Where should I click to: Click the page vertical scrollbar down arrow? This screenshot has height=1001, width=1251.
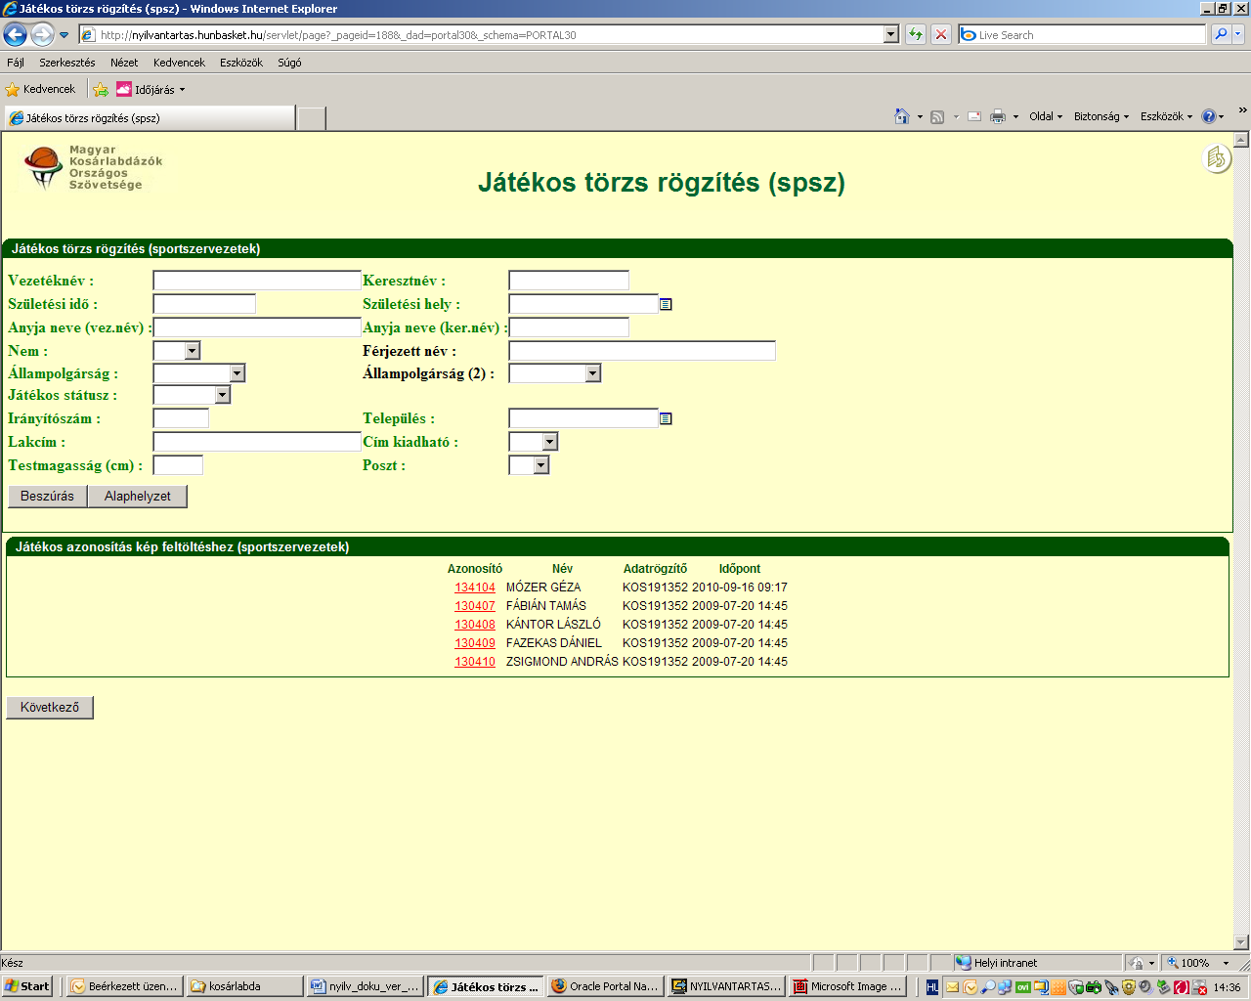click(1241, 942)
